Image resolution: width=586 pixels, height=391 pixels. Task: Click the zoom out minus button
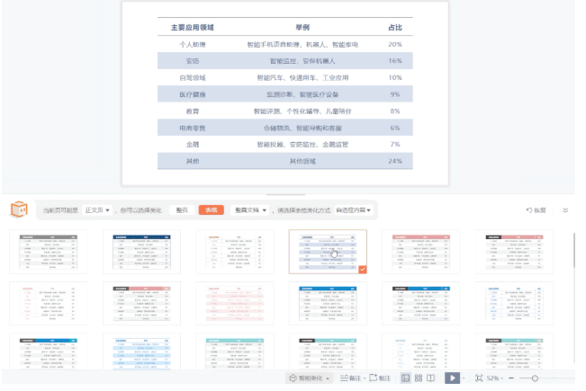[x=511, y=378]
